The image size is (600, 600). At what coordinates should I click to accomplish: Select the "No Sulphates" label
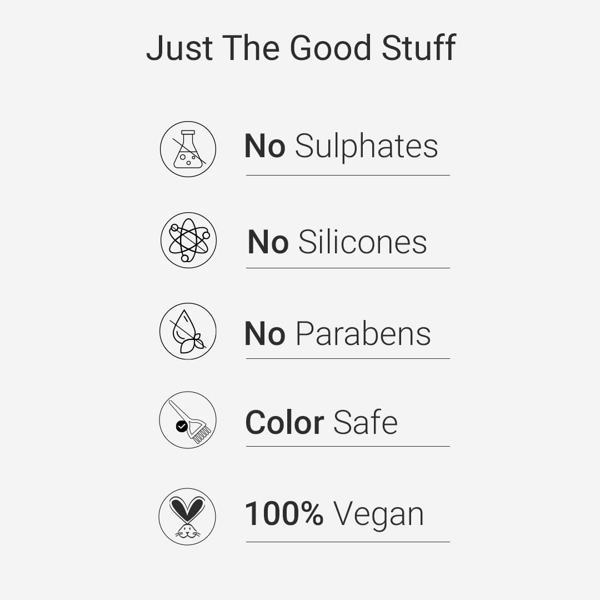[x=341, y=146]
